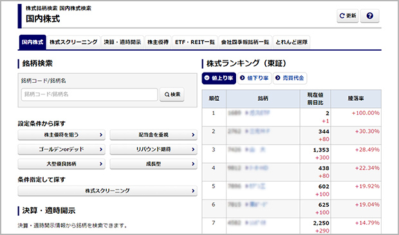Open the ETF・REIT一覧 tab

195,42
